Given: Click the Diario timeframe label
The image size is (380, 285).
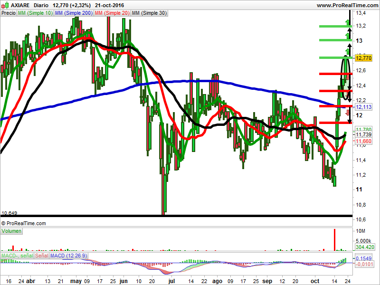Looking at the screenshot, I should [x=41, y=5].
